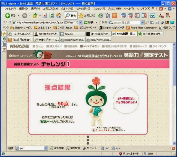The image size is (177, 157).
Task: Click the green Back arrow button
Action: [x=8, y=15]
